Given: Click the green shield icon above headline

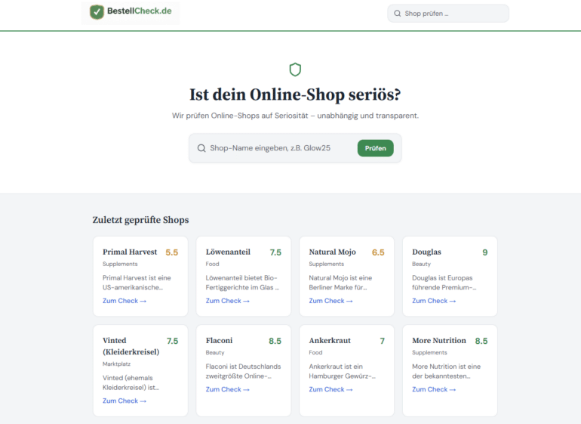Looking at the screenshot, I should pyautogui.click(x=295, y=70).
